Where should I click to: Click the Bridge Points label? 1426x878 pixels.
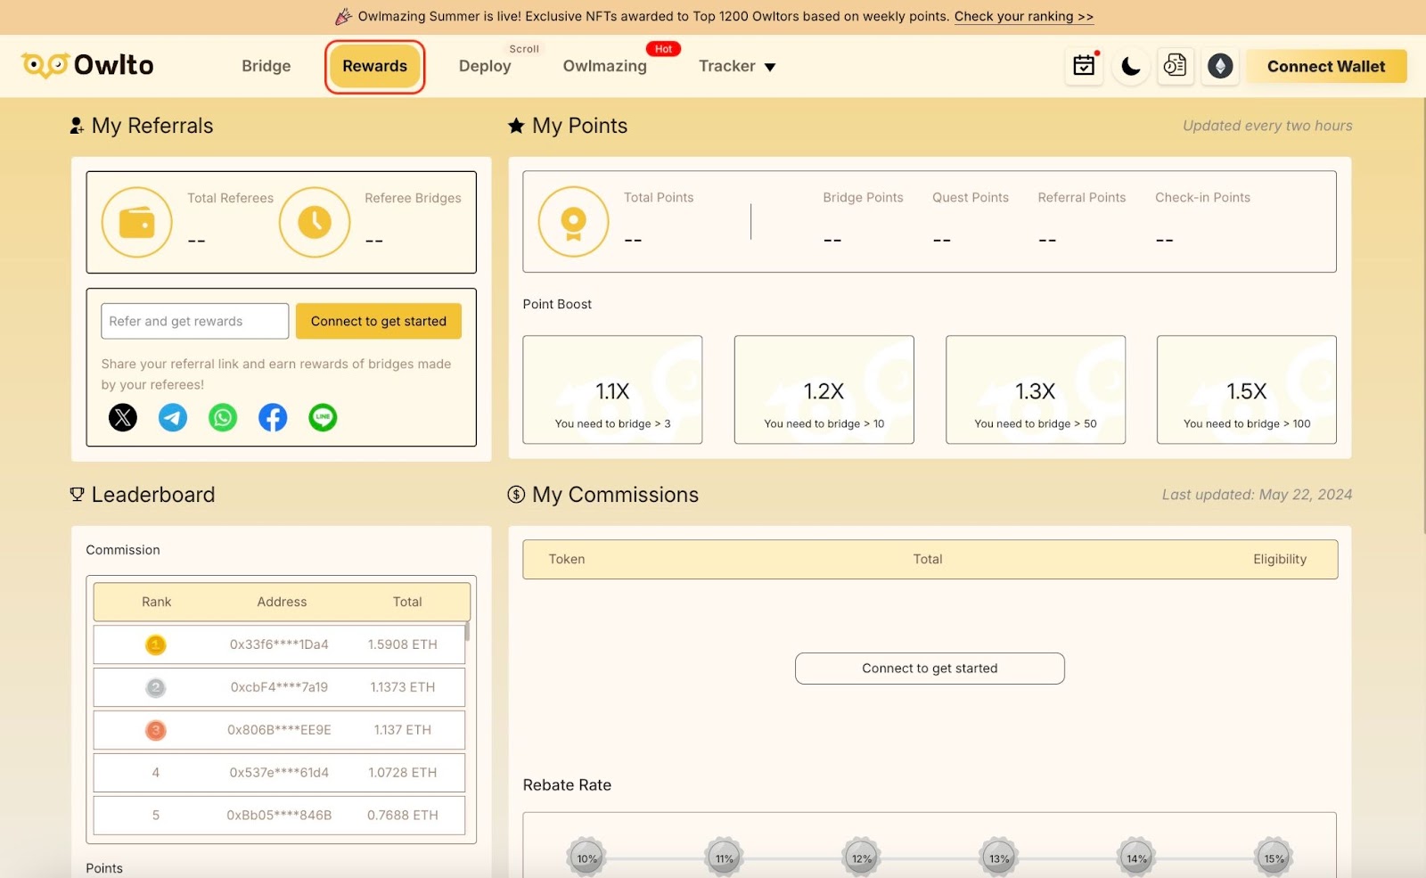pos(863,198)
